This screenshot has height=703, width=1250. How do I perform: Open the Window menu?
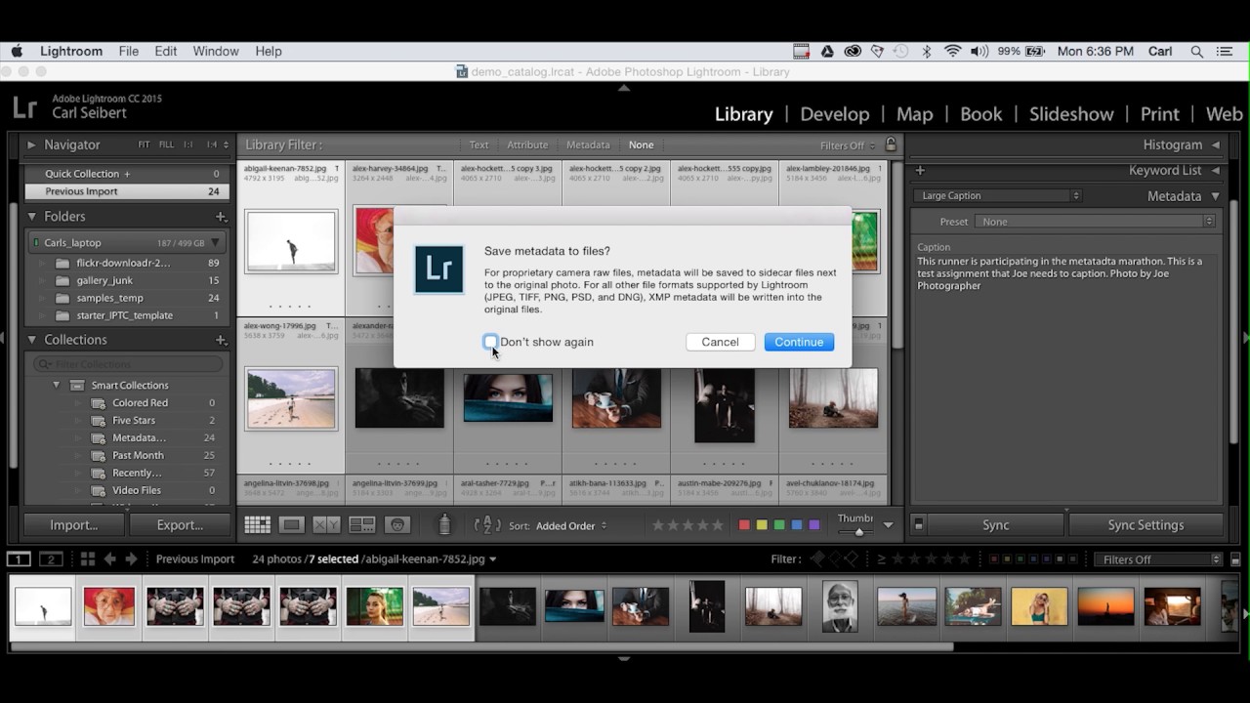coord(216,52)
